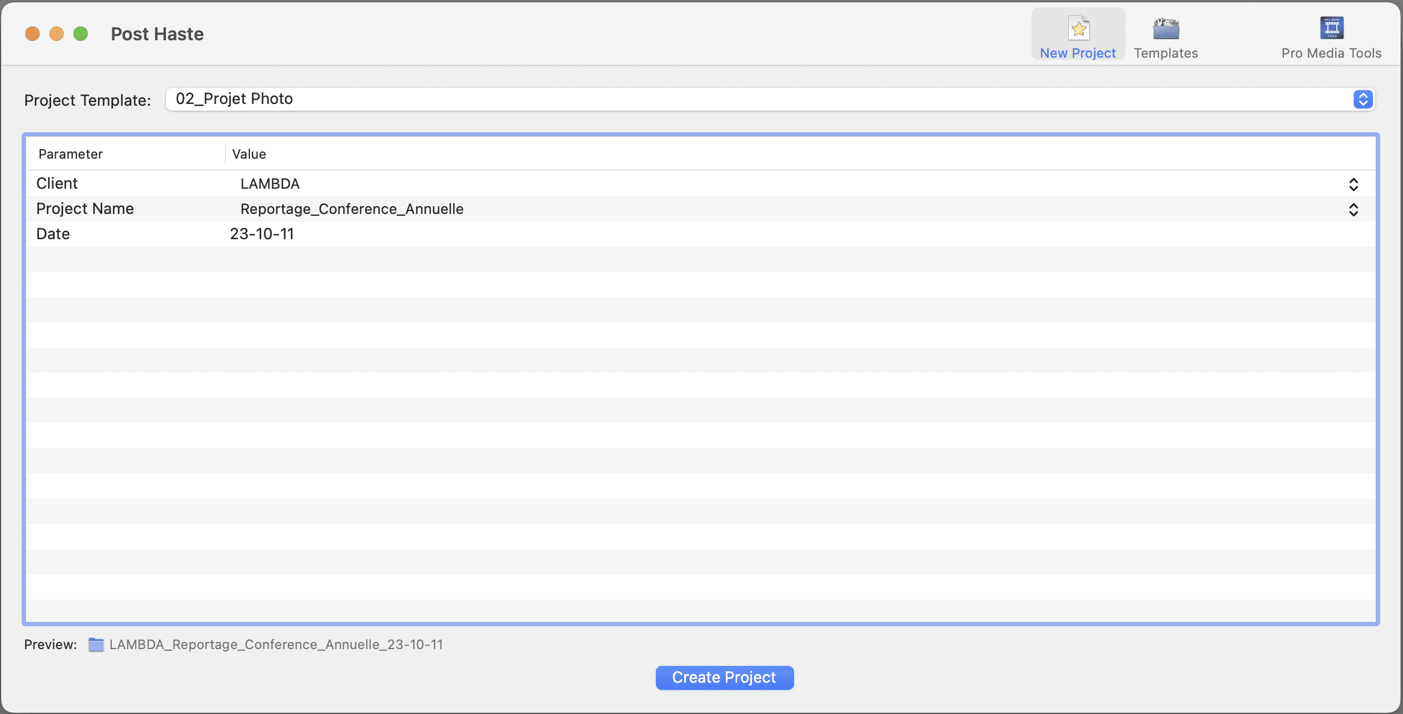
Task: Open the Templates toolbar icon
Action: (x=1166, y=28)
